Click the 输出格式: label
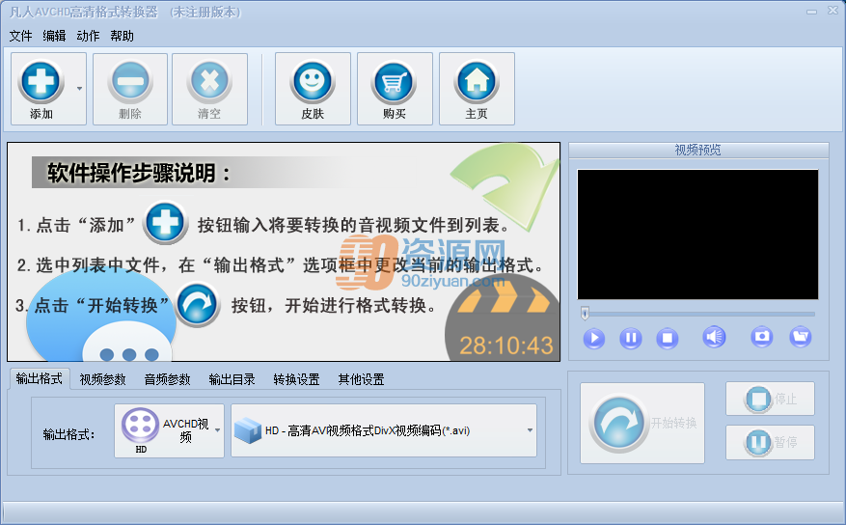 [69, 435]
